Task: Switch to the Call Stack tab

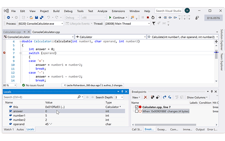Action: [137, 129]
